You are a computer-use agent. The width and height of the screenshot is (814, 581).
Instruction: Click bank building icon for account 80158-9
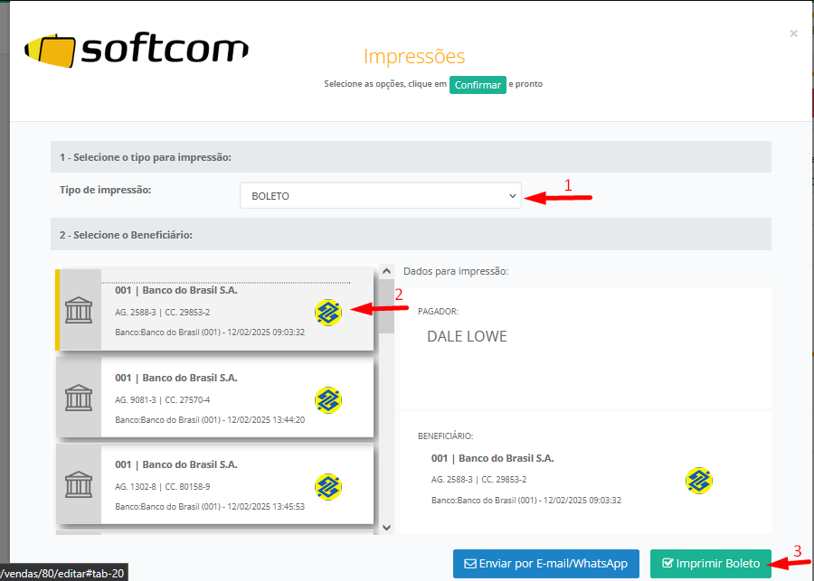point(79,484)
